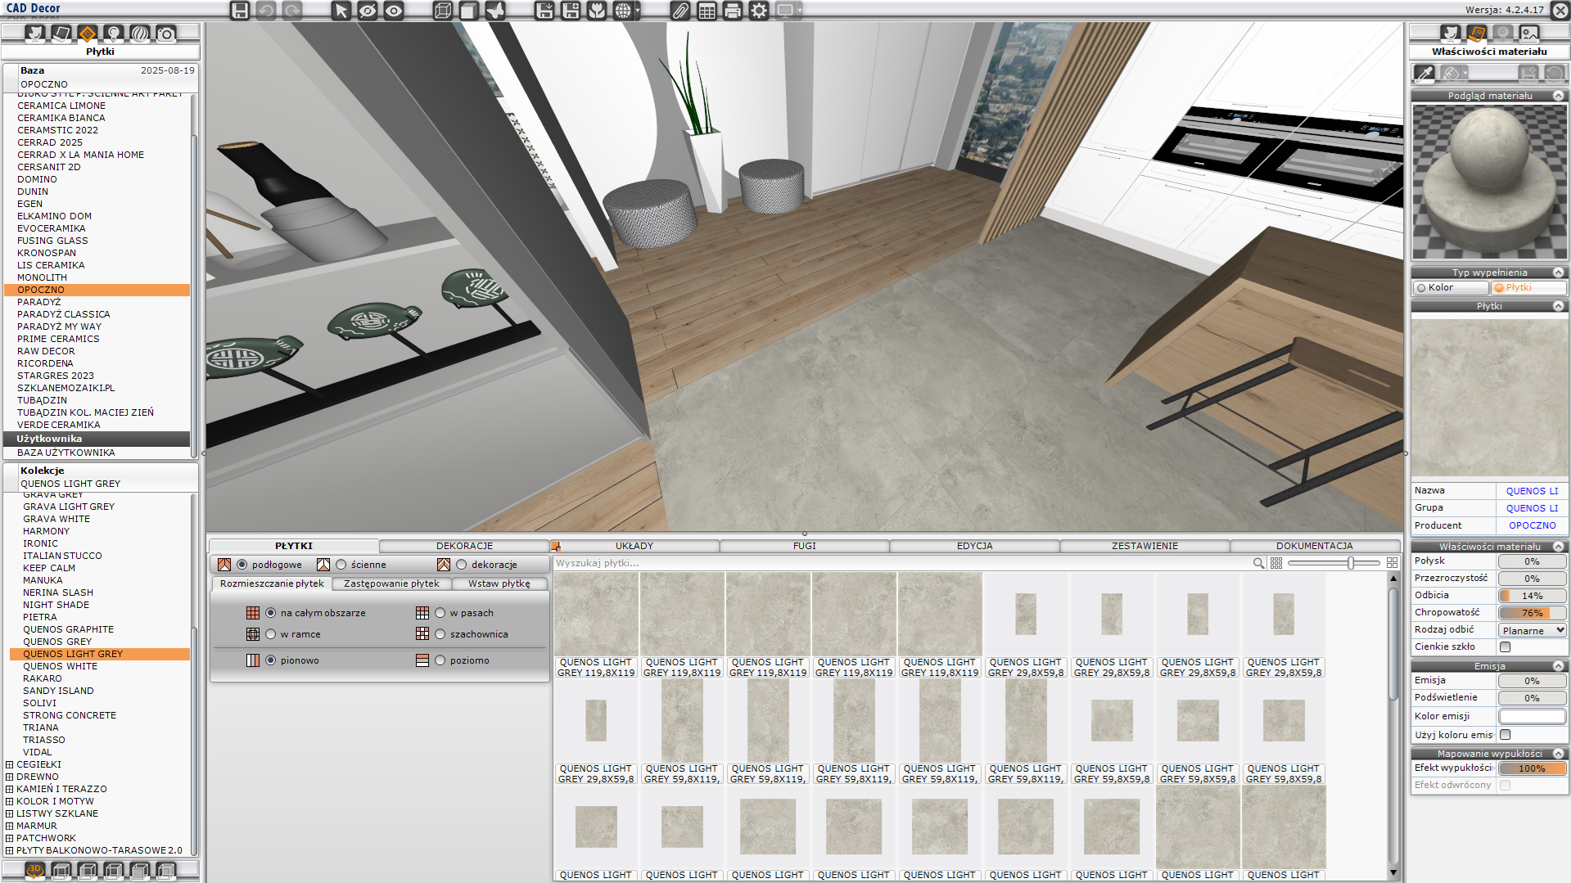This screenshot has height=883, width=1571.
Task: Choose the 'szachownica' layout radio option
Action: (440, 634)
